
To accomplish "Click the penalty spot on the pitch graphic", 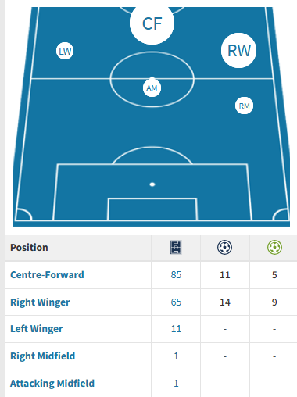I will tap(152, 184).
